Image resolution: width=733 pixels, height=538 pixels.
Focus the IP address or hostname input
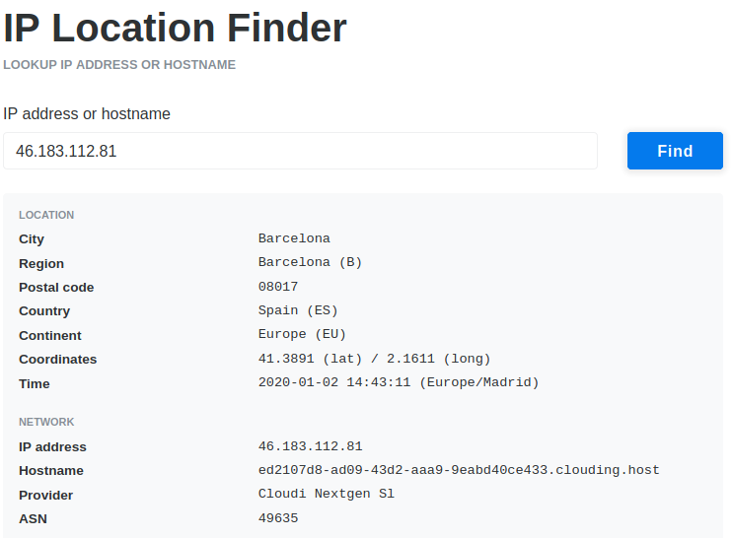click(x=300, y=151)
